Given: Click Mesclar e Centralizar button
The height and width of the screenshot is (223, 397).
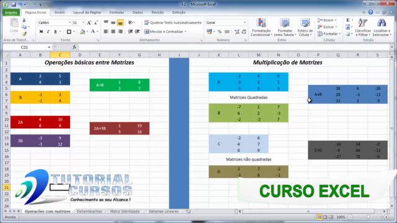Looking at the screenshot, I should (164, 32).
